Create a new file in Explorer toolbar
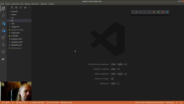184x104 pixels. coord(12,8)
